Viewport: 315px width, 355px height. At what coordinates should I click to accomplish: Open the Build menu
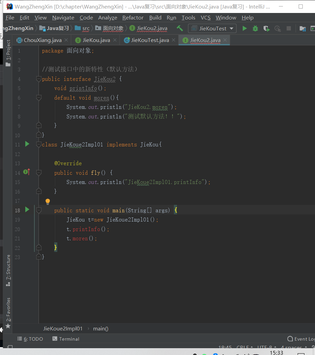(155, 18)
